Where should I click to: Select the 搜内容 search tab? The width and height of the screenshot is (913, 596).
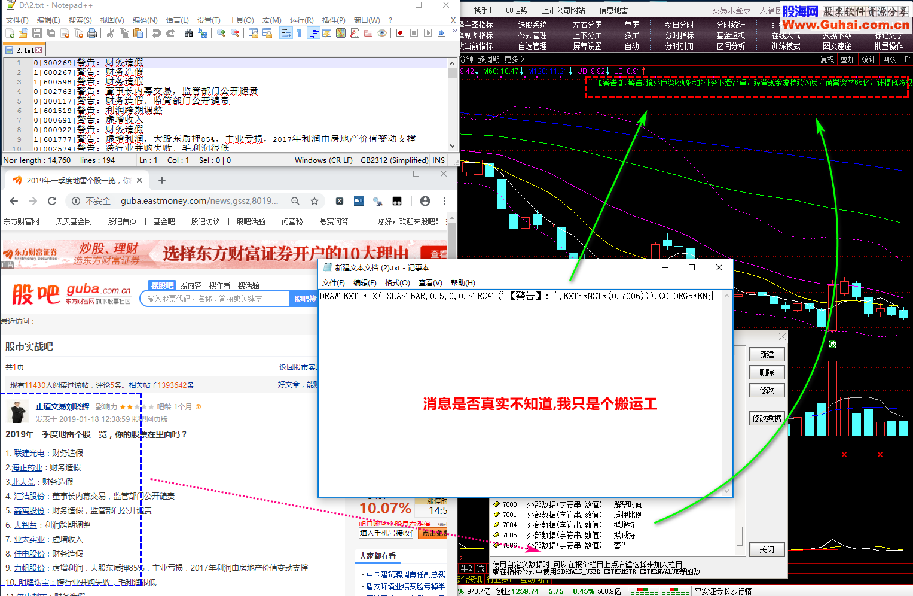(191, 285)
